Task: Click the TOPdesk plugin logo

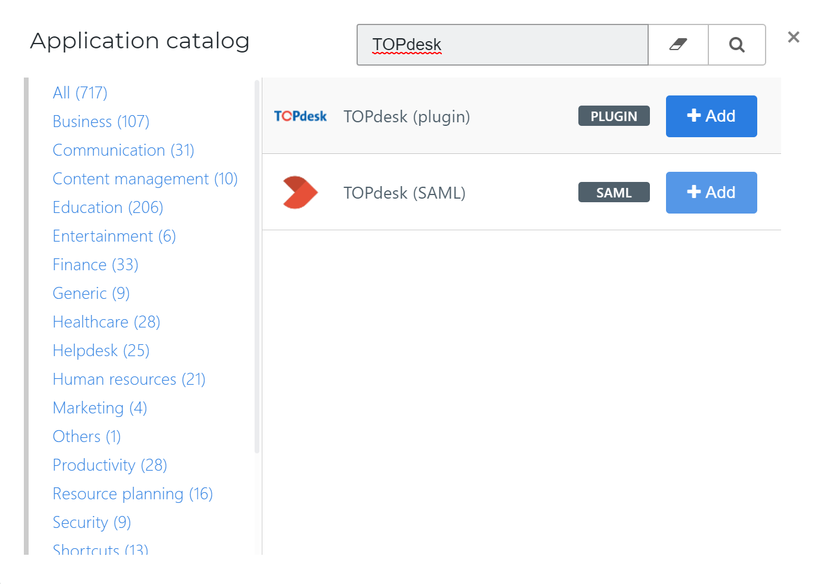Action: click(301, 116)
